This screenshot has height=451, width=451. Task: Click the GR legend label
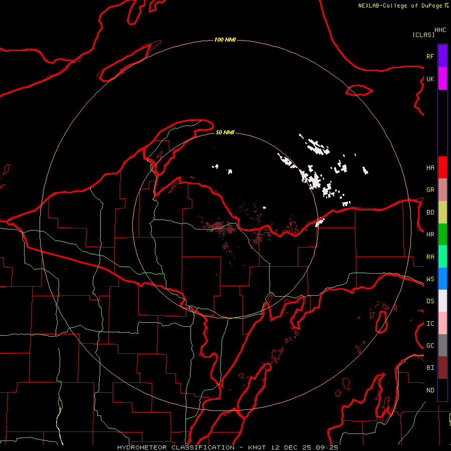(430, 190)
